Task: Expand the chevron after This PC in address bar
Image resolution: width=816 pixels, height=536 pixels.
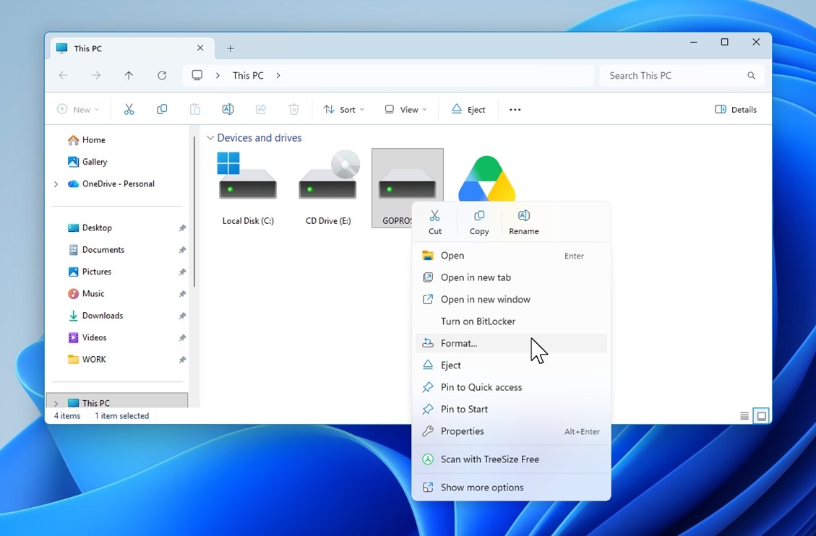Action: [278, 75]
